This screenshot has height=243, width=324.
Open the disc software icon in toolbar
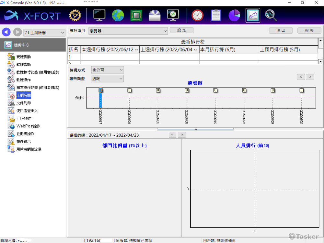(155, 15)
